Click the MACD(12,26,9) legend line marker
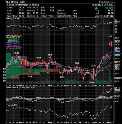Screen dimensions: 122x124 (x=7, y=88)
